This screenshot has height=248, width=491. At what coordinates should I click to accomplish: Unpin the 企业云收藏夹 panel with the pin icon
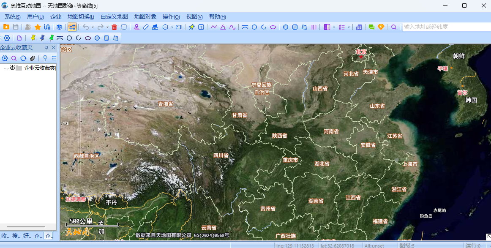[x=47, y=47]
